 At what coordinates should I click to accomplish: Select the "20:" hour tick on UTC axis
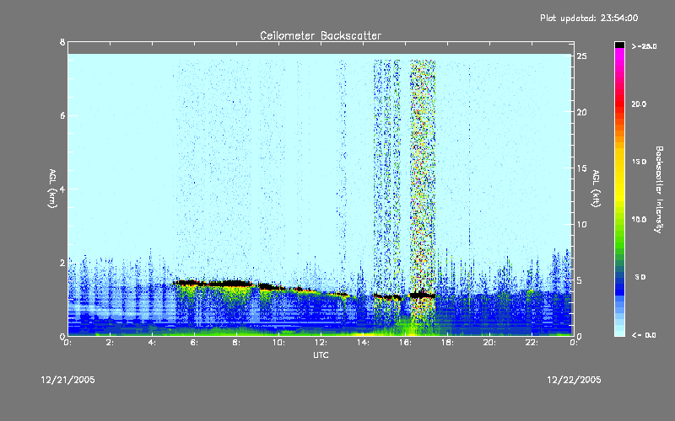tap(489, 343)
